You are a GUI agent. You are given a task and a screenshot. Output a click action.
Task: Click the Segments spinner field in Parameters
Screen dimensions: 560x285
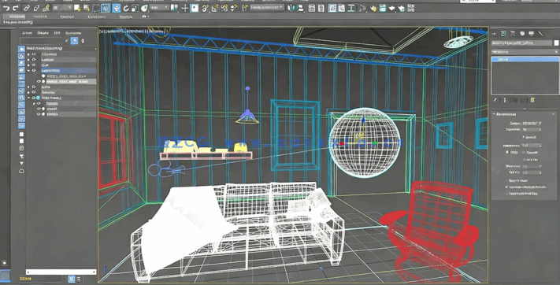(532, 130)
